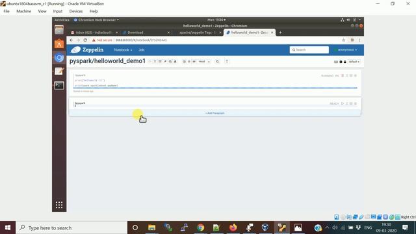Open Ubuntu Activities overview
Viewport: 416px width, 234px height.
point(62,20)
